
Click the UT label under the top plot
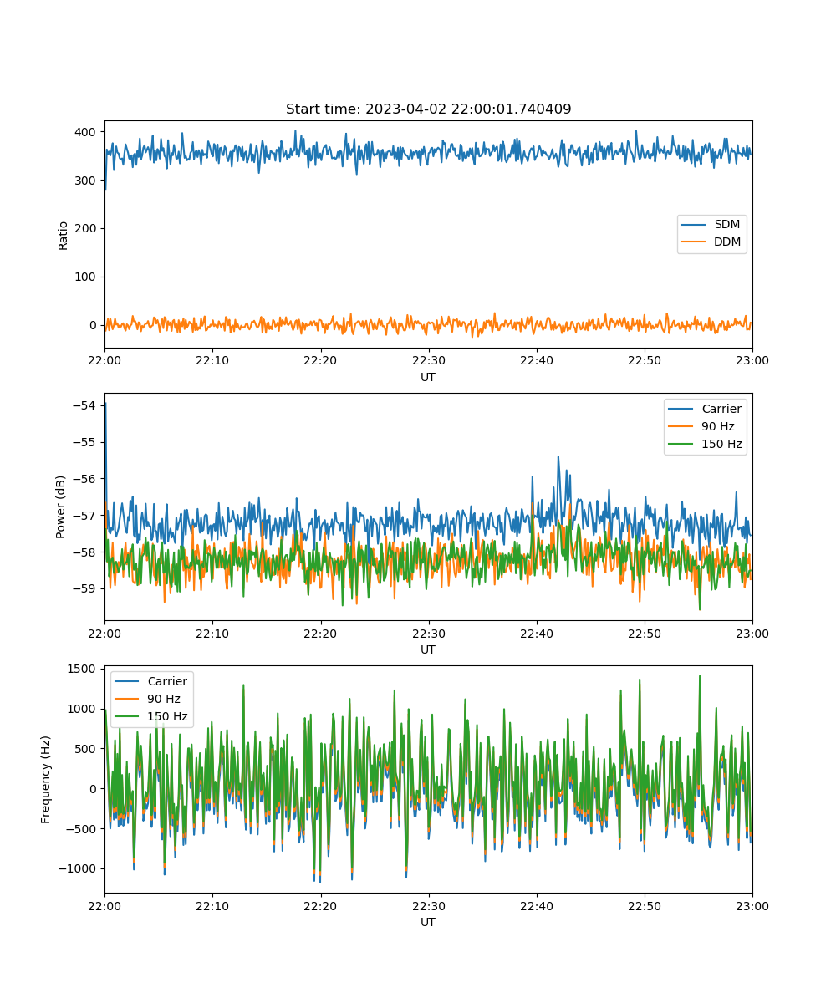pyautogui.click(x=428, y=377)
